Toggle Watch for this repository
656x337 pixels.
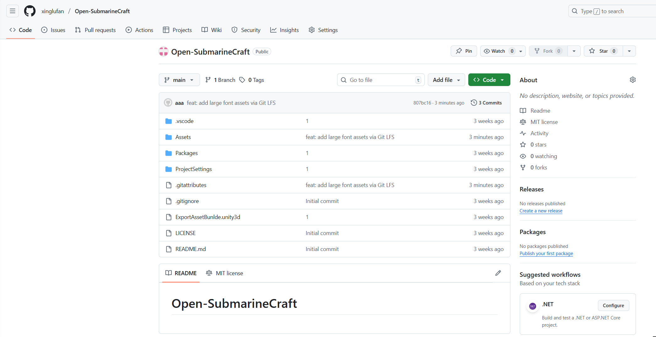499,51
